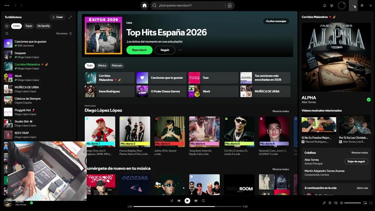The width and height of the screenshot is (375, 211).
Task: Set the volume on the volume slider
Action: coord(352,203)
